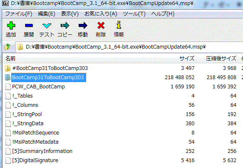Click the 7z icon in the title bar
Viewport: 243px width, 168px height.
click(5, 3)
